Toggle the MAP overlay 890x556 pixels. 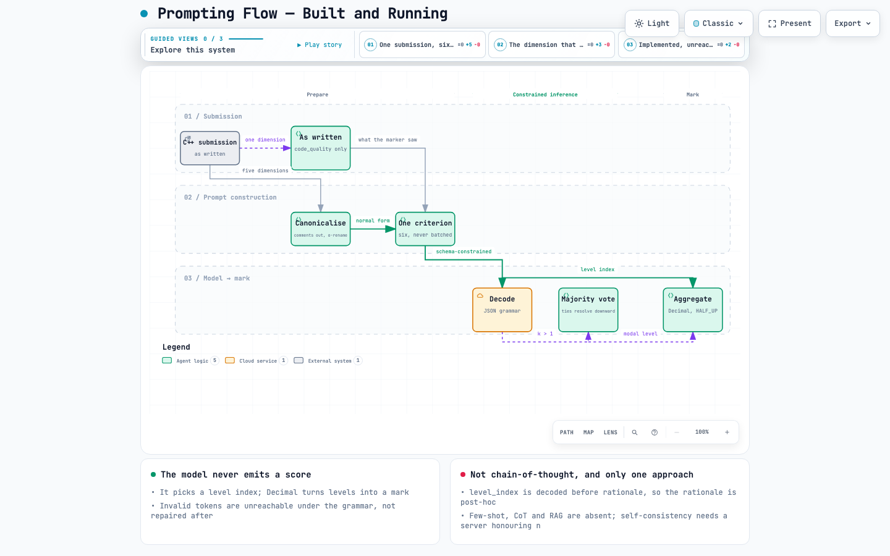coord(589,432)
